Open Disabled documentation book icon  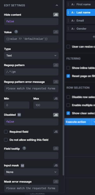(x=19, y=115)
